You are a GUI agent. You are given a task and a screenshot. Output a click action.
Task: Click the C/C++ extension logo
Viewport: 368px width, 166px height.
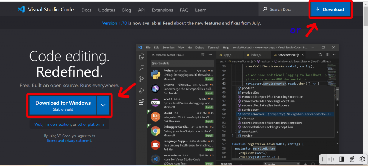(x=156, y=103)
